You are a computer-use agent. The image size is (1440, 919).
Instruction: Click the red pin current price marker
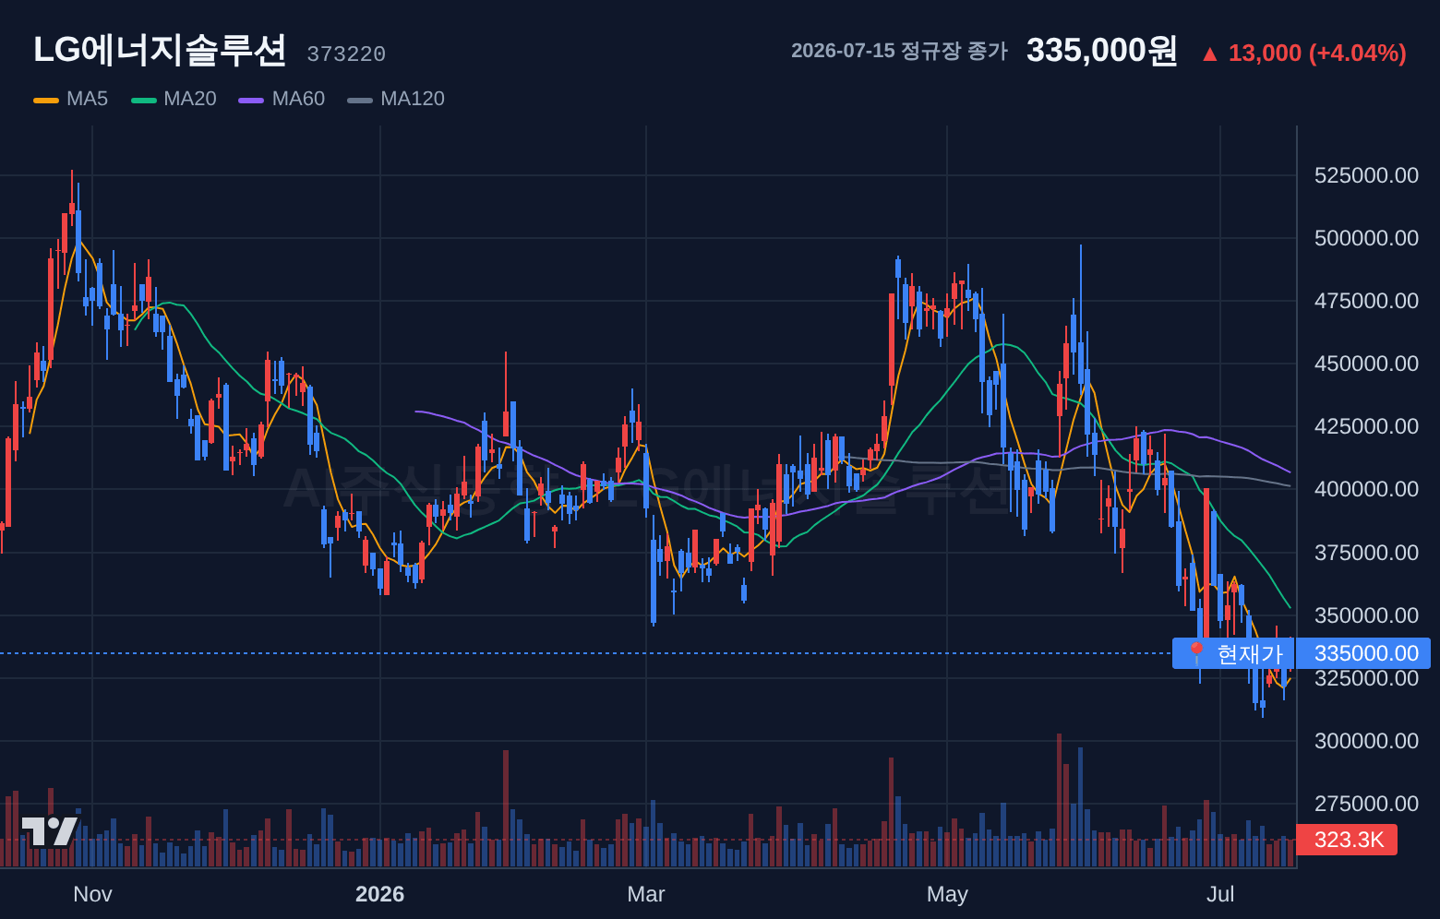click(1196, 653)
